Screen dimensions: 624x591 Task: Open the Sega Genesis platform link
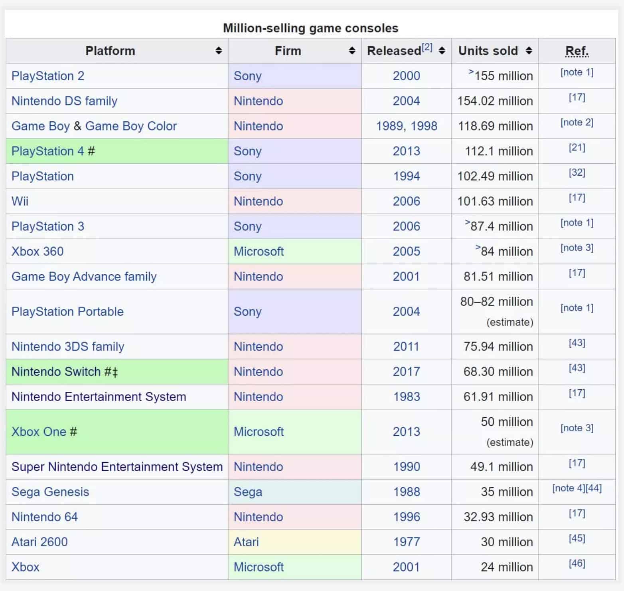click(x=50, y=492)
